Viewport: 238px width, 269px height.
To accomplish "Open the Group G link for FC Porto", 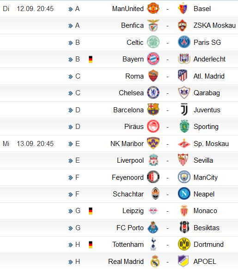I will (x=78, y=228).
